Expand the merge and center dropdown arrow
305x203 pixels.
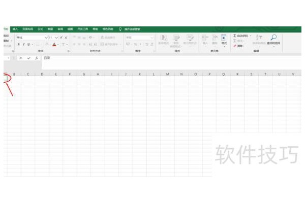(120, 44)
